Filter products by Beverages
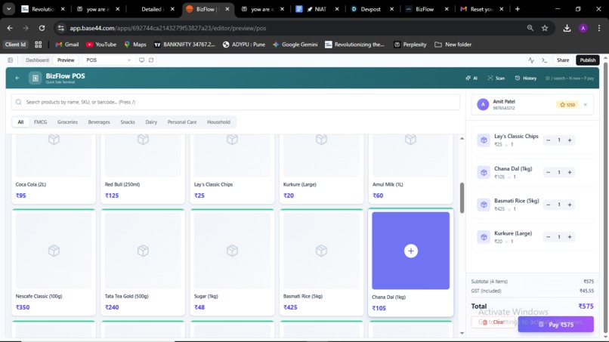Image resolution: width=609 pixels, height=342 pixels. 99,122
